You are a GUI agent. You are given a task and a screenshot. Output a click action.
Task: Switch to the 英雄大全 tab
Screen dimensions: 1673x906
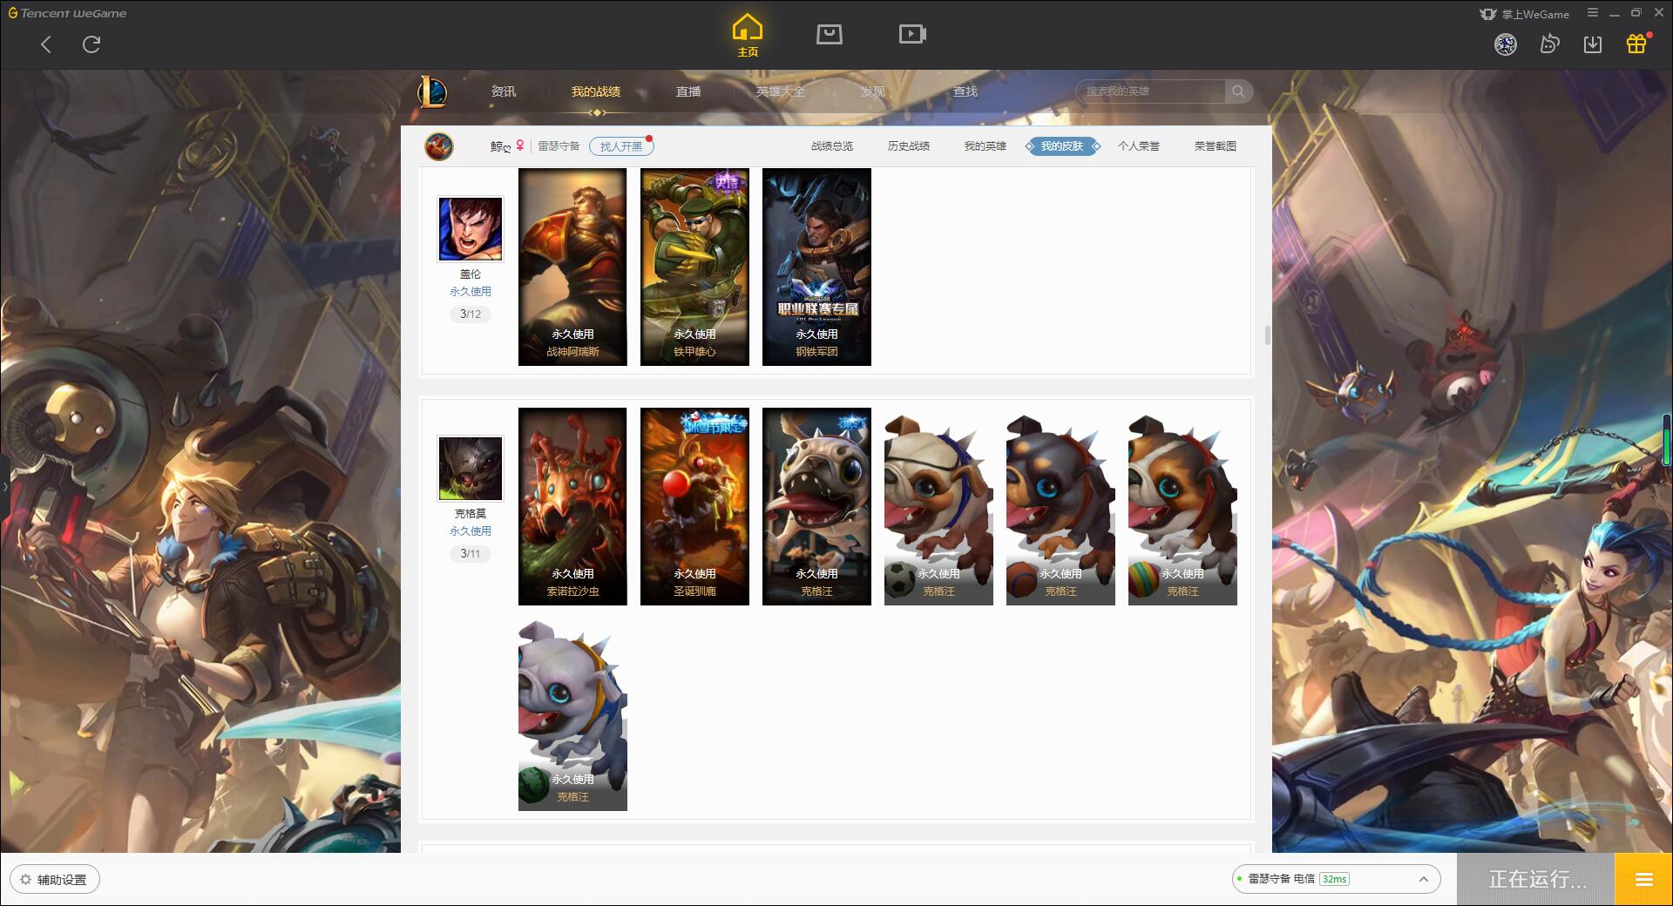(x=781, y=91)
